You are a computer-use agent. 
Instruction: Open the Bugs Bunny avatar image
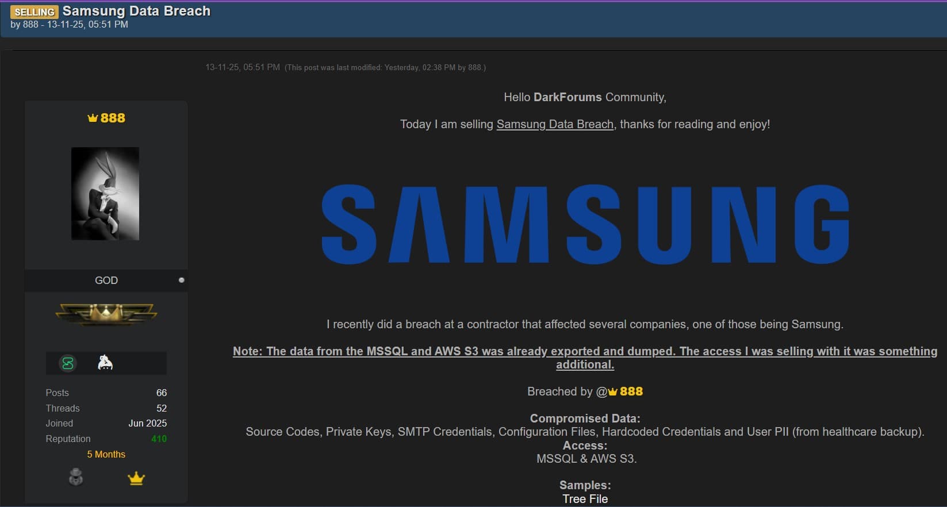coord(105,194)
